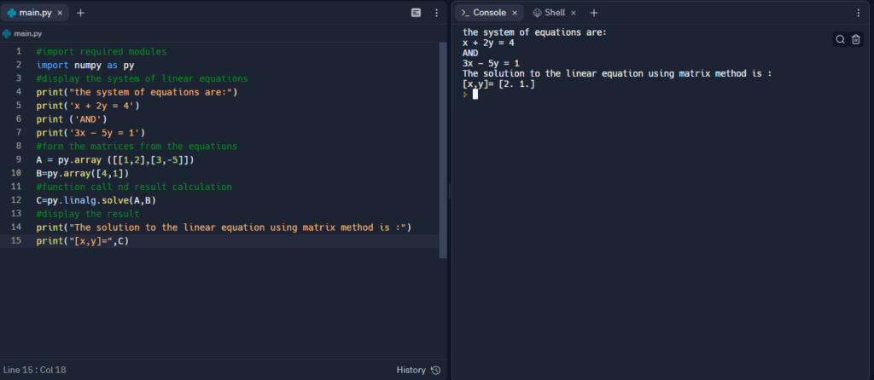
Task: Close the main.py tab
Action: [60, 13]
